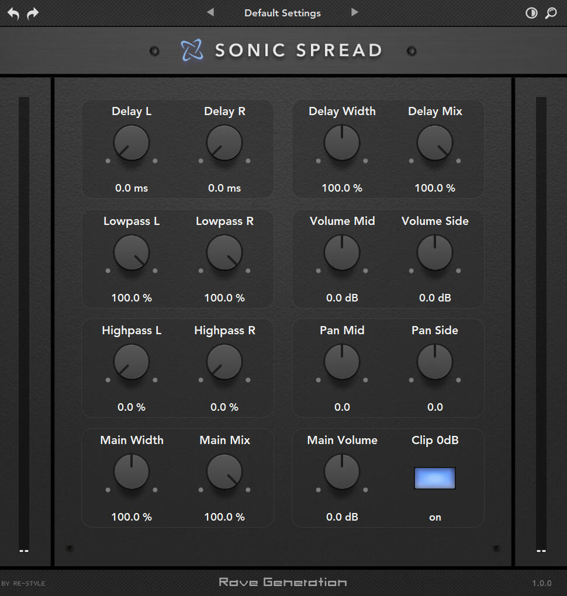567x596 pixels.
Task: Select the previous preset arrow
Action: [210, 12]
